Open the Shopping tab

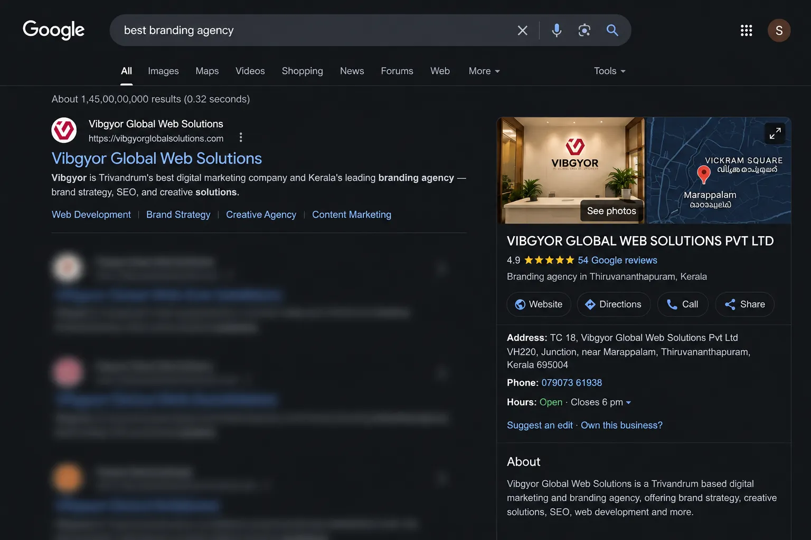pyautogui.click(x=303, y=71)
